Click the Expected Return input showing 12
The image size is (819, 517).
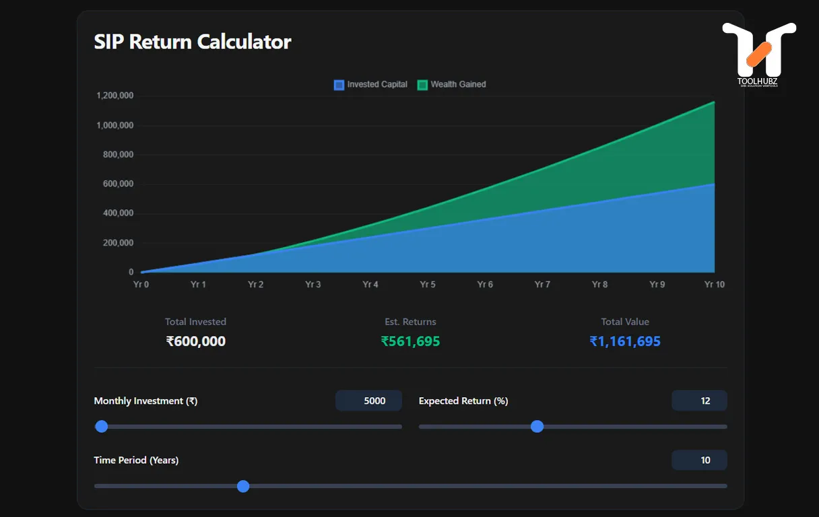tap(699, 401)
